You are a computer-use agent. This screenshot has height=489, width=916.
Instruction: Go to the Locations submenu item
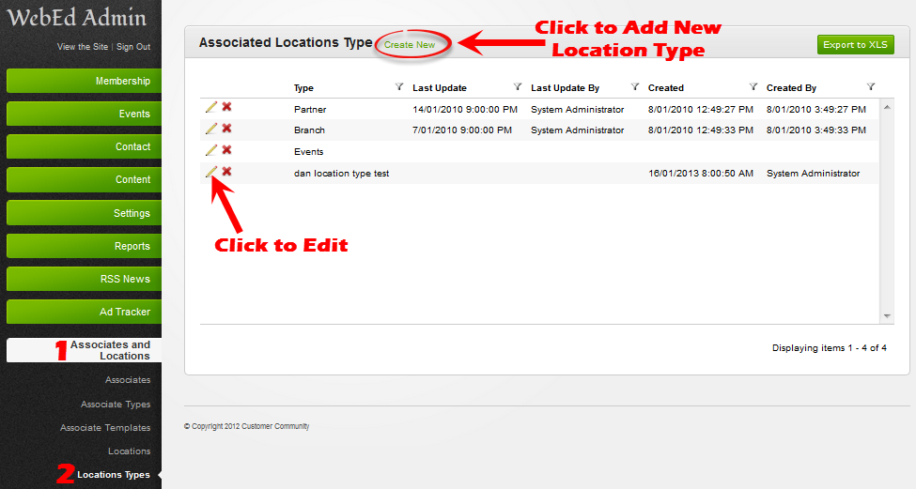click(x=129, y=451)
